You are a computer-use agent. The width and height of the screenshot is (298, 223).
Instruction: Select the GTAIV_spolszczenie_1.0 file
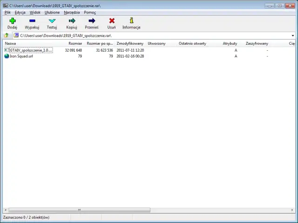(31, 50)
